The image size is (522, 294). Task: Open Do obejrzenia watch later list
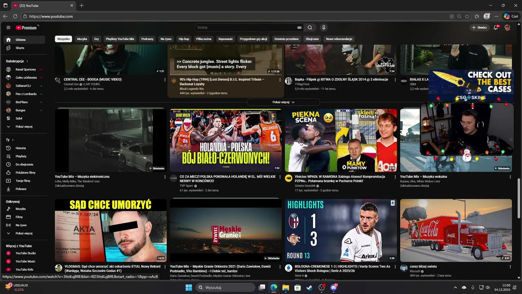point(25,164)
